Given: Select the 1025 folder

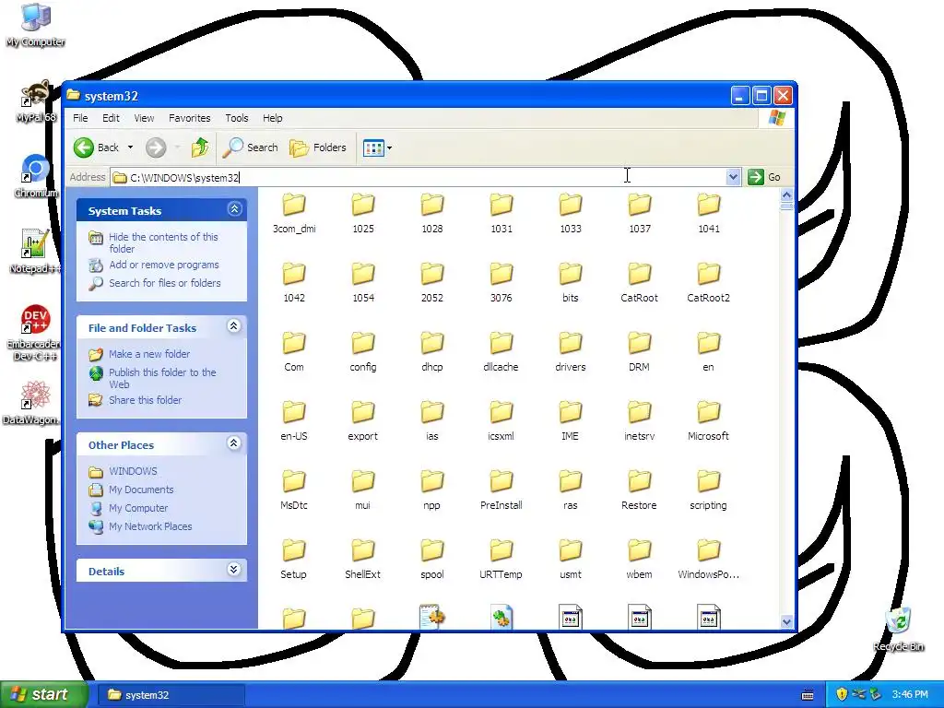Looking at the screenshot, I should pos(363,214).
